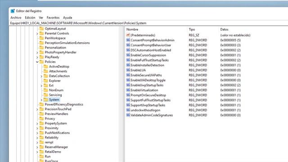Select the ValidateAdminCodeSignatures value name
The width and height of the screenshot is (288, 162).
(x=152, y=115)
